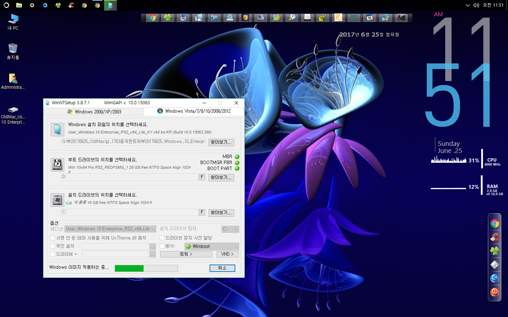Screen dimensions: 508x317
Task: Open Chrome in the right side dock
Action: (495, 224)
